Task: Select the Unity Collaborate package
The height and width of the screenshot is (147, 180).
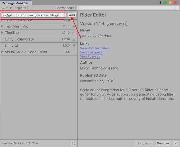Action: pos(39,39)
